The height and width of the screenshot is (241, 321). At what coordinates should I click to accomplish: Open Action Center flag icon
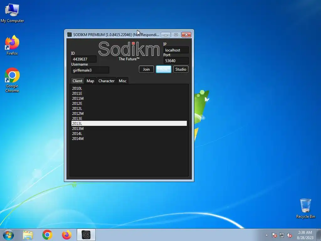click(x=274, y=235)
